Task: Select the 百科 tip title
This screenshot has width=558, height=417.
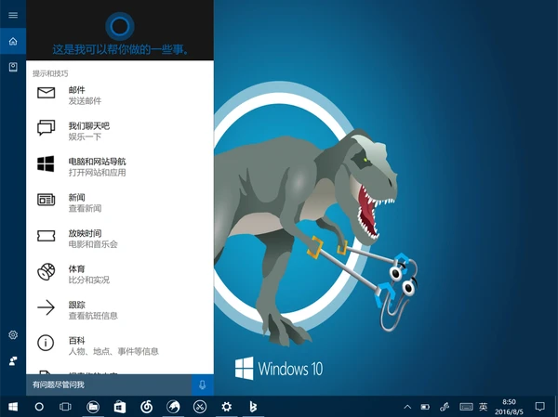Action: (x=76, y=341)
